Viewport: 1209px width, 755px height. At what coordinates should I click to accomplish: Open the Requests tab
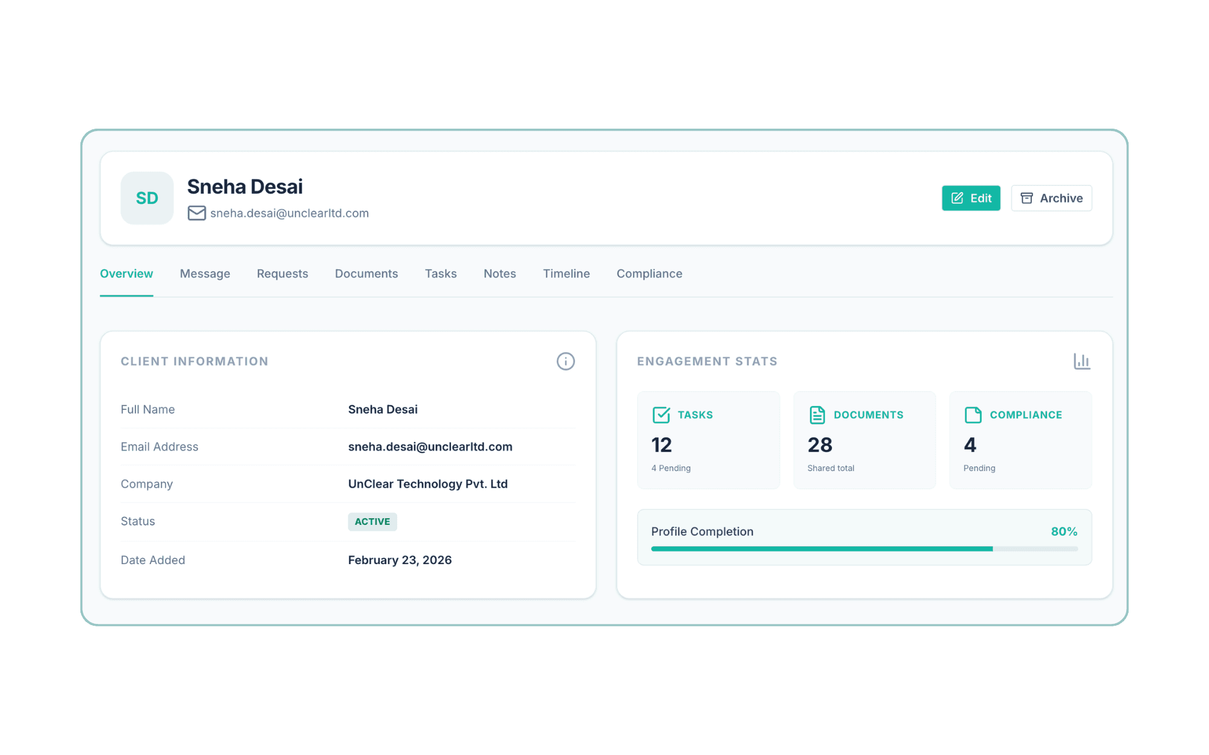[282, 274]
